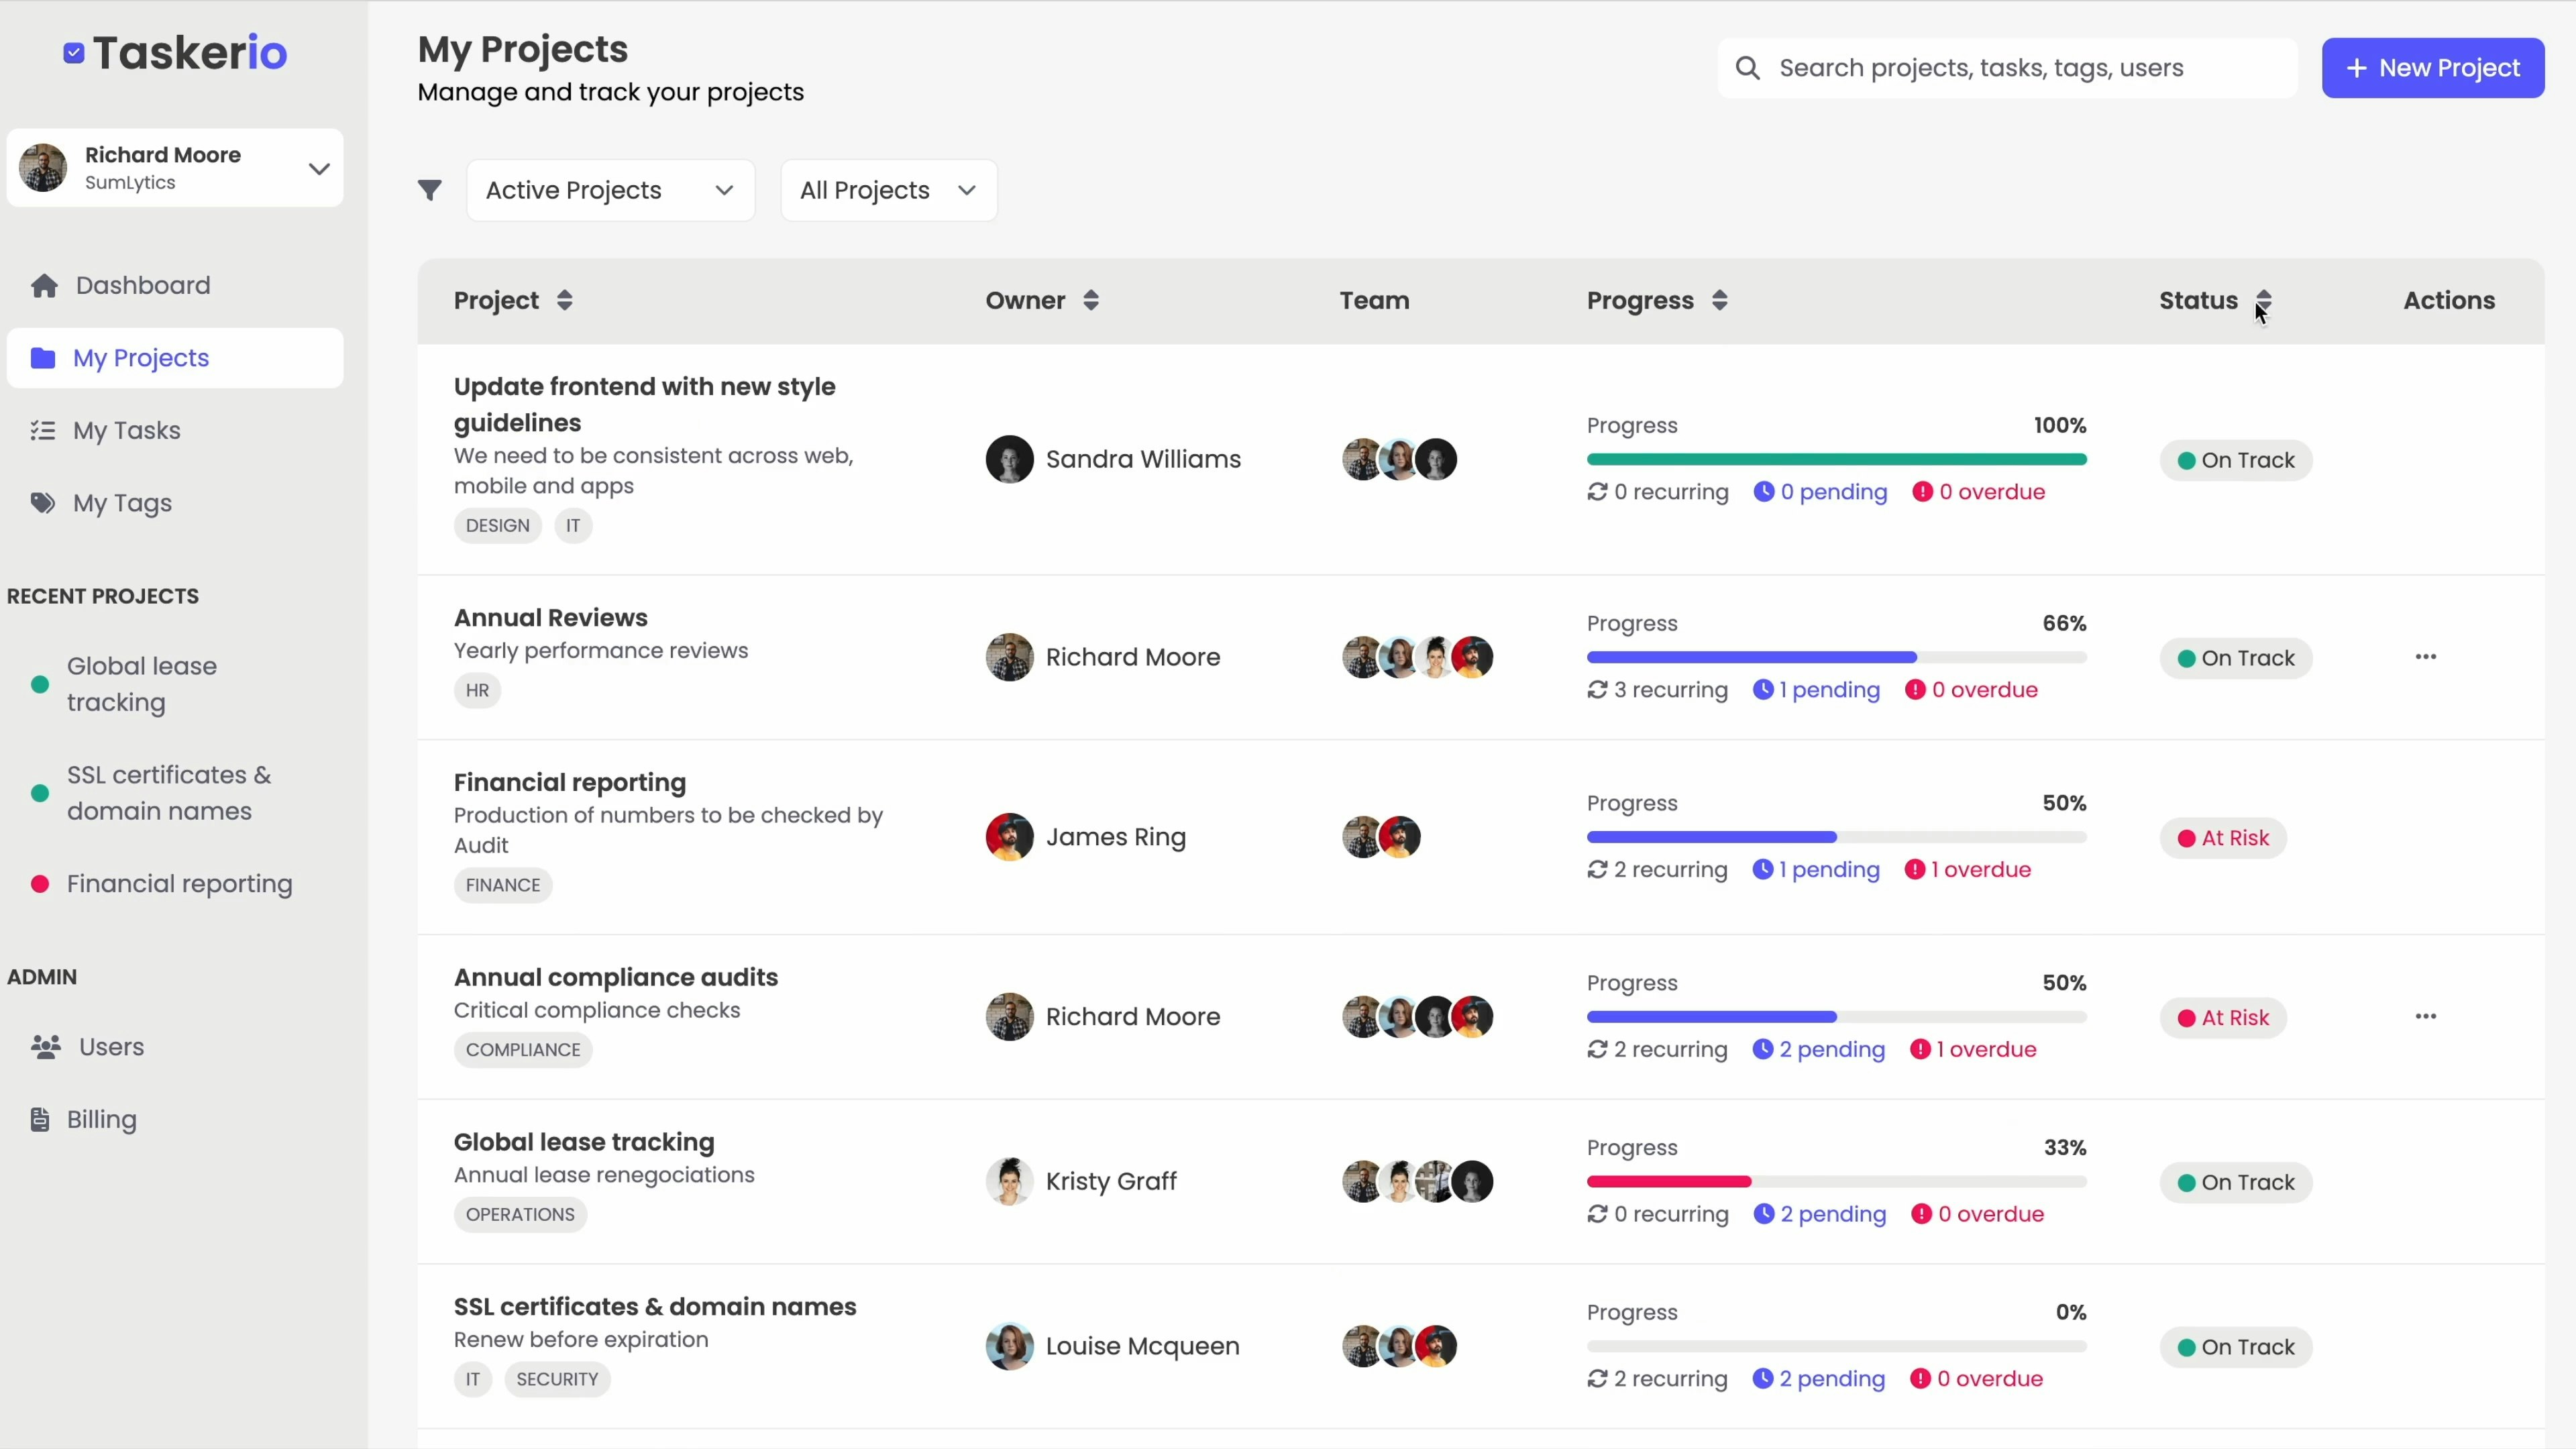Viewport: 2576px width, 1449px height.
Task: Click the Financial reporting progress bar
Action: (x=1836, y=837)
